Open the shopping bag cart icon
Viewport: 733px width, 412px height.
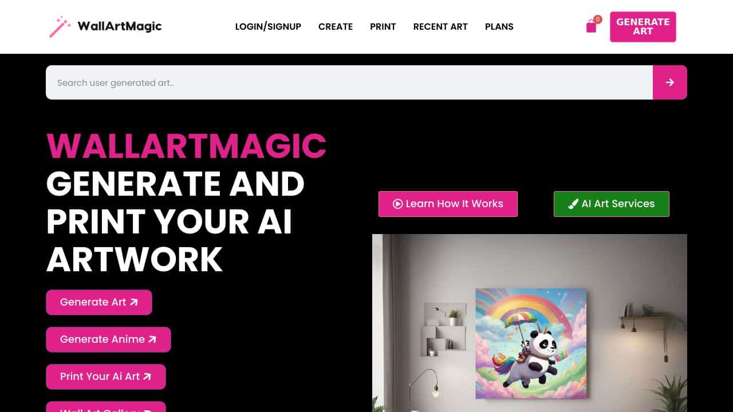(592, 26)
